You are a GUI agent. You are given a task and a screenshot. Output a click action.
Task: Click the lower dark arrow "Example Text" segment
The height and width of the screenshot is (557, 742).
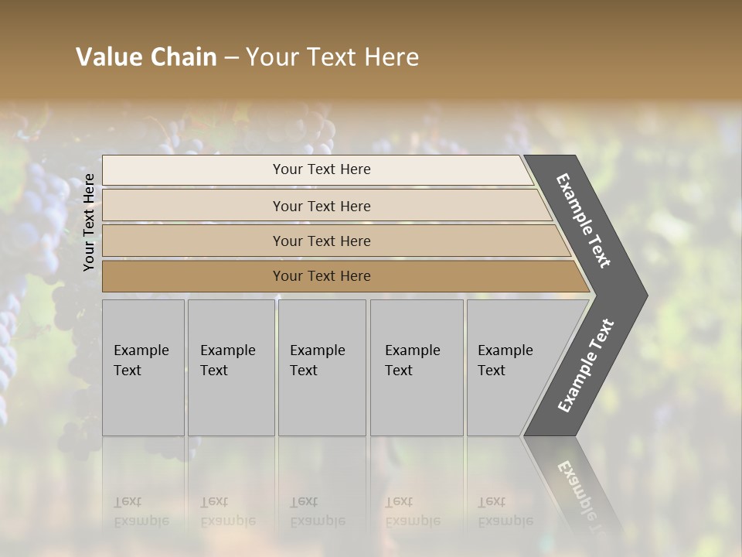[x=585, y=366]
